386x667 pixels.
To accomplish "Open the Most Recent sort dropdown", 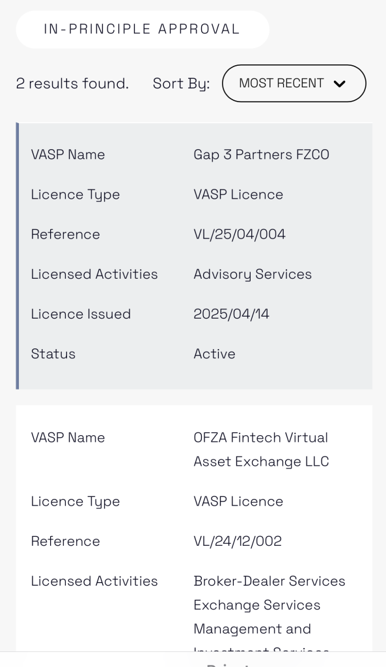I will coord(294,83).
